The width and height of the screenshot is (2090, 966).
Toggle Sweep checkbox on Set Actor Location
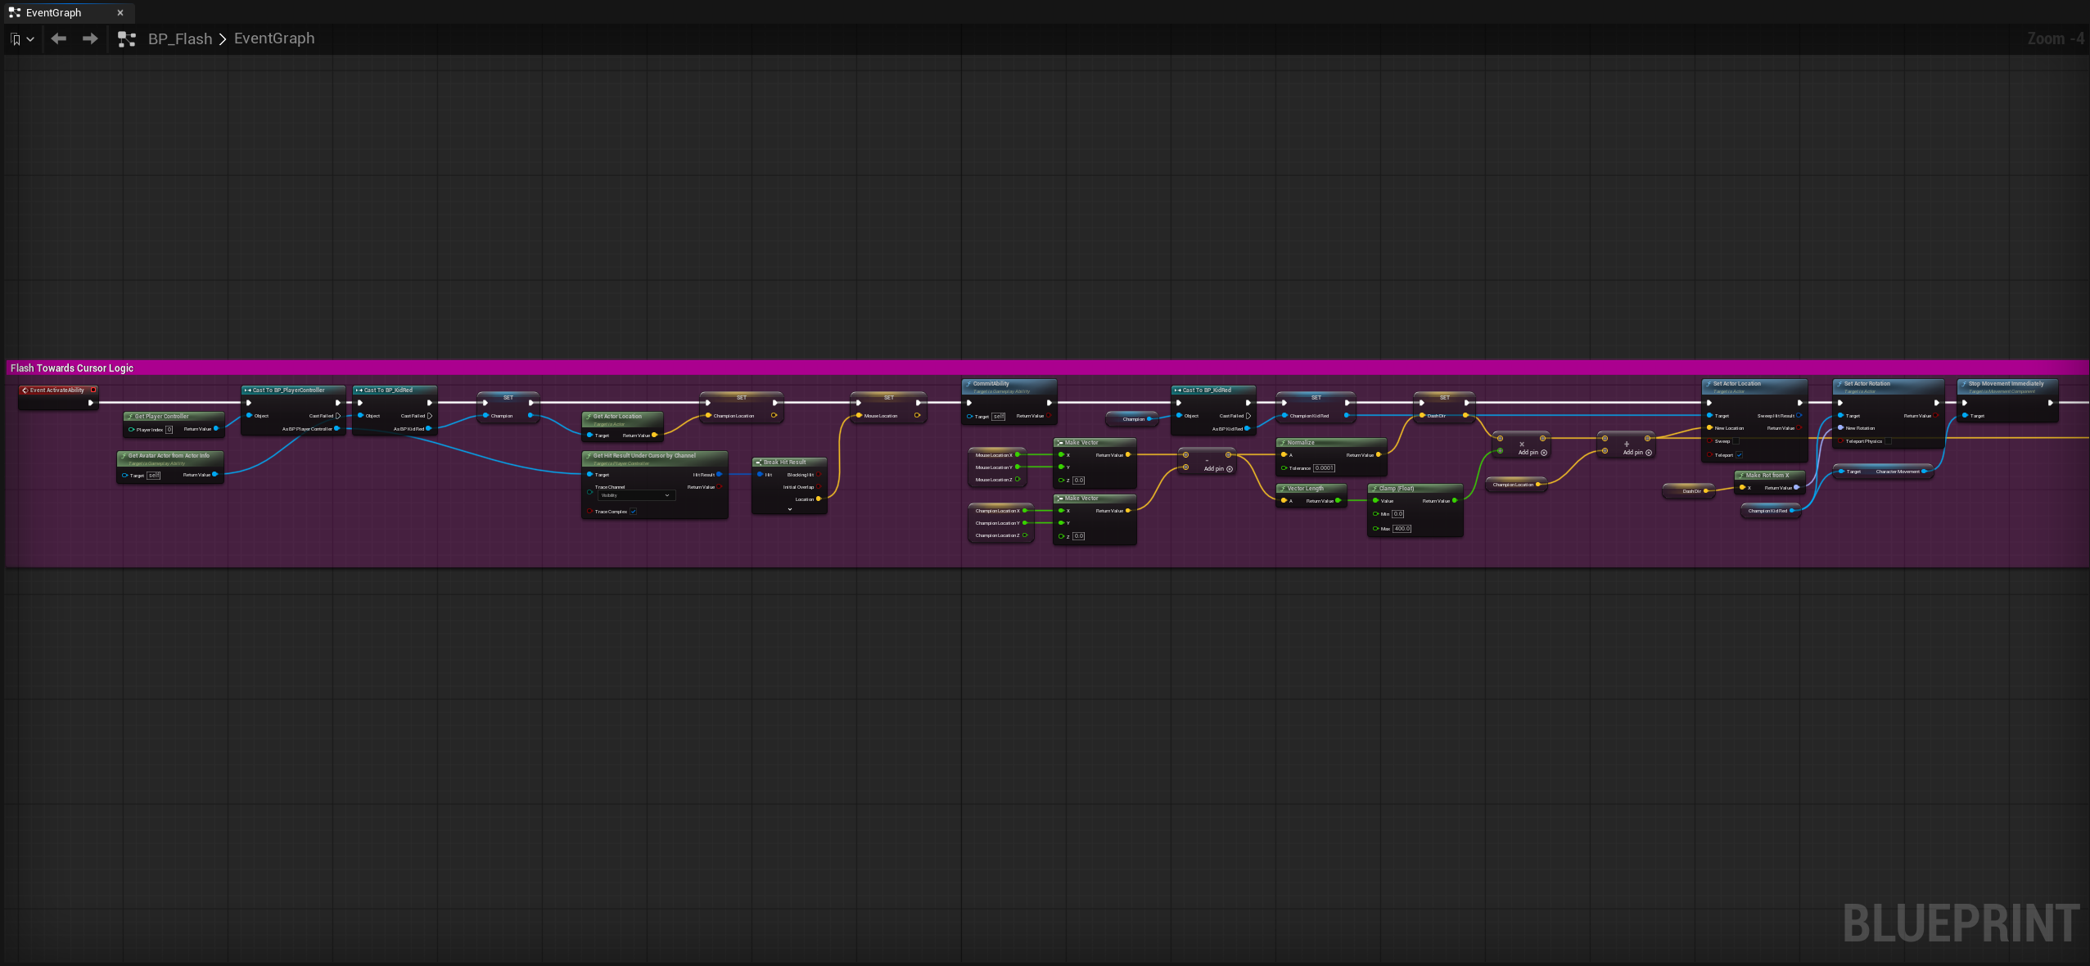pyautogui.click(x=1736, y=441)
